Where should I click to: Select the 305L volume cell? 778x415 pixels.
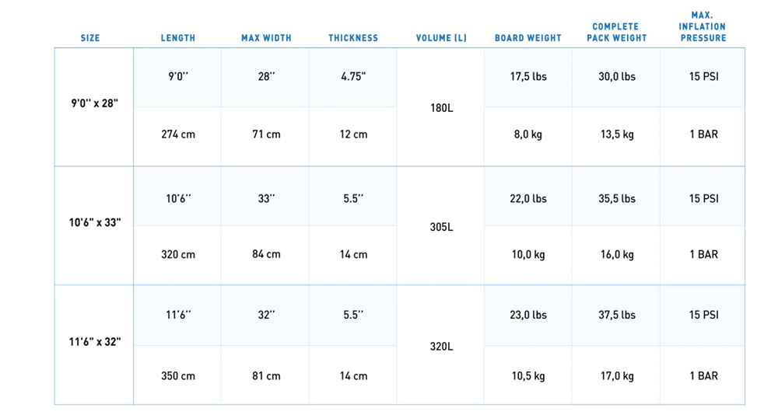[441, 227]
